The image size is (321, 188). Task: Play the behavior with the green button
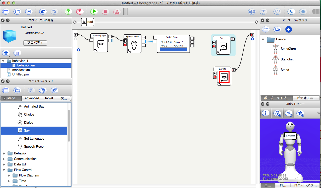[x=94, y=12]
